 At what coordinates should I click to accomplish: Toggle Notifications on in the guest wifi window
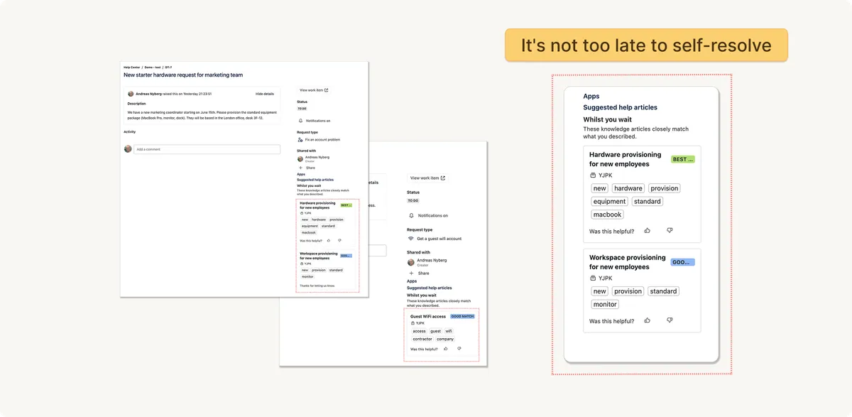point(428,215)
